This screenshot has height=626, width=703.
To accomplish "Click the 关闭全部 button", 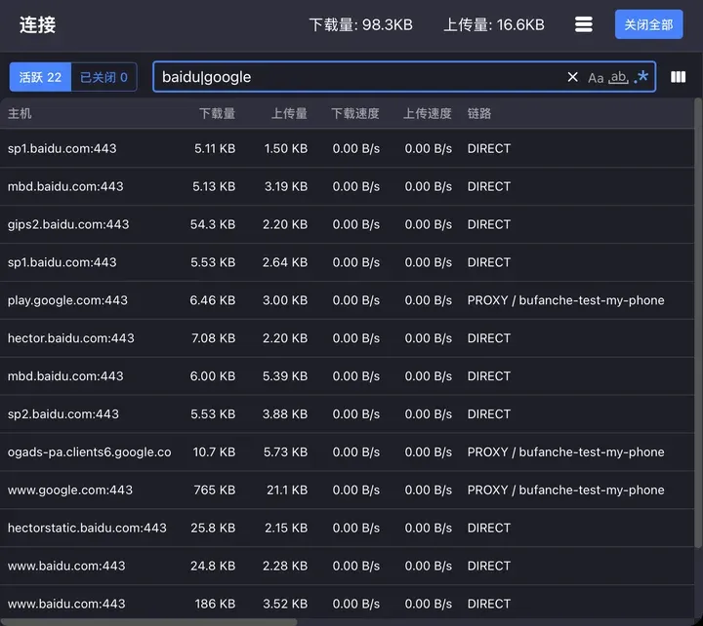I will [x=648, y=24].
